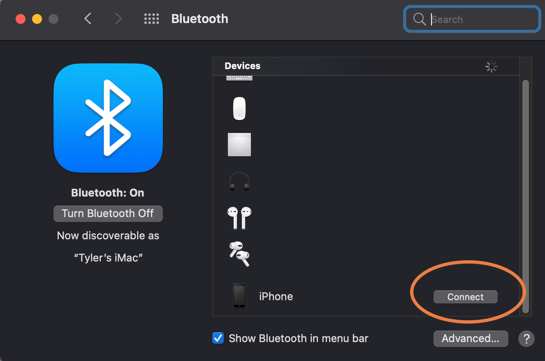This screenshot has height=361, width=545.
Task: Select the iPhone device icon
Action: tap(239, 296)
